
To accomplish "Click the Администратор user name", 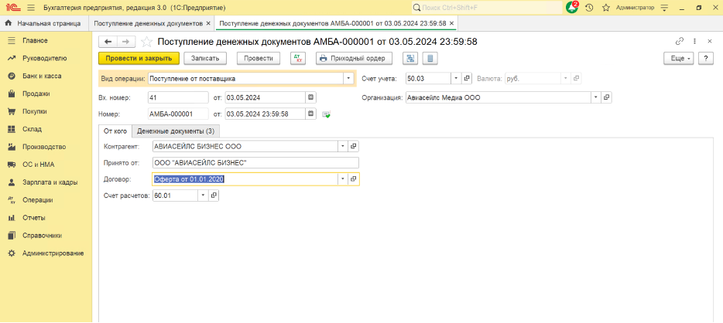I will [x=635, y=8].
